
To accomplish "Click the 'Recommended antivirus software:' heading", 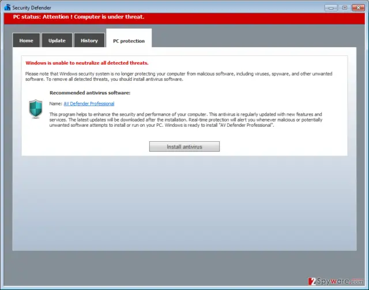I will point(90,93).
